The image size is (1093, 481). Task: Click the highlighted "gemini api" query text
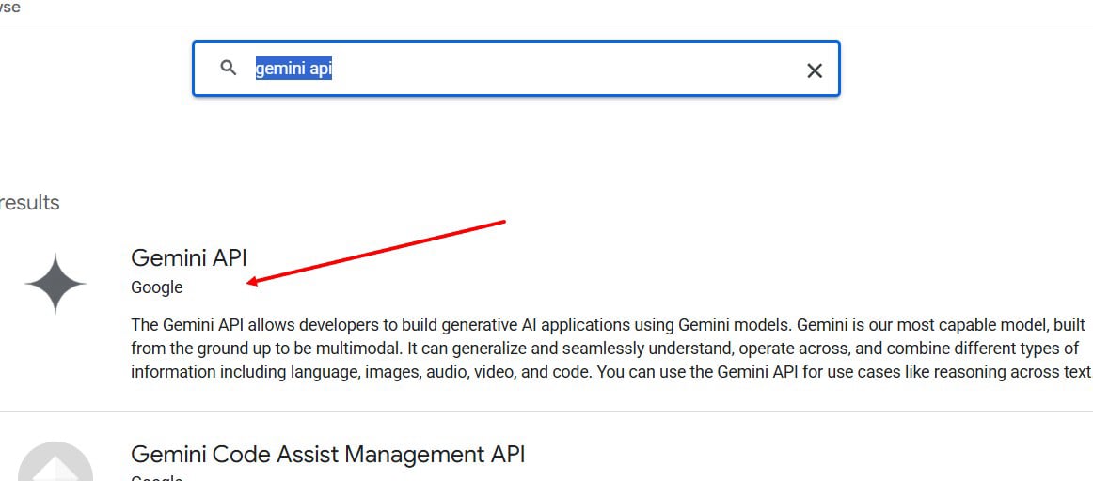[293, 69]
